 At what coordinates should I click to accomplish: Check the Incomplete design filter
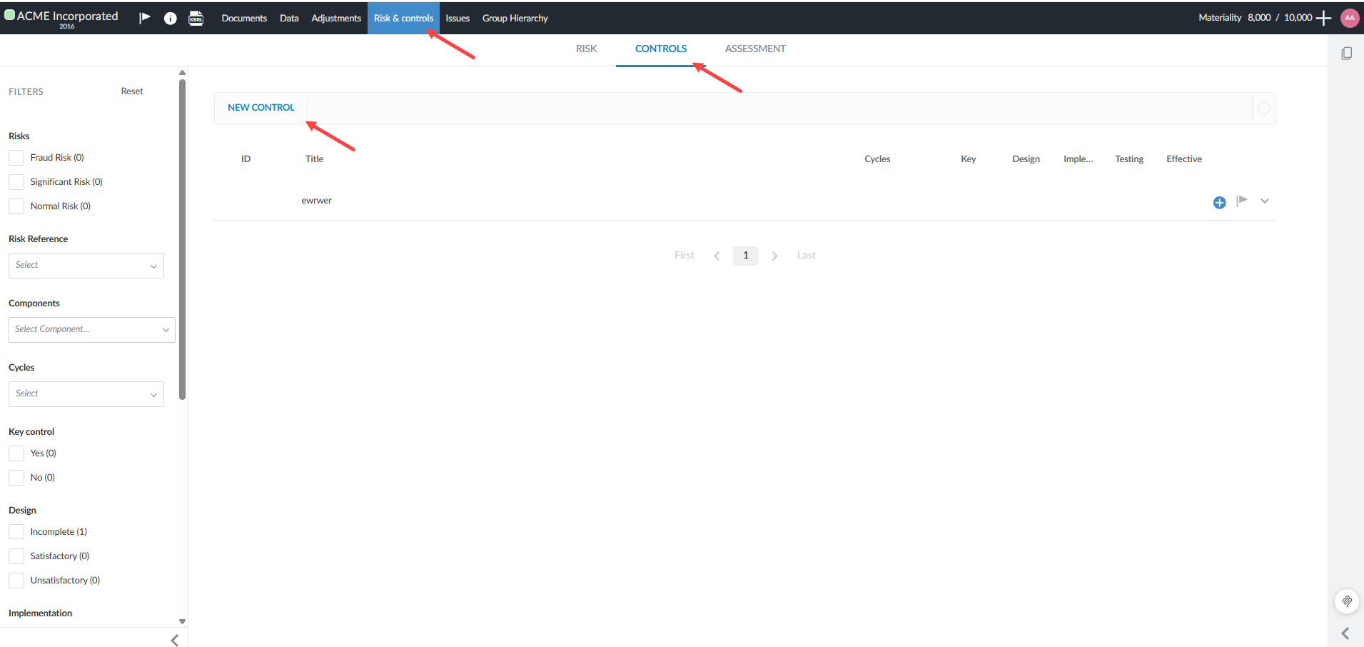[16, 531]
